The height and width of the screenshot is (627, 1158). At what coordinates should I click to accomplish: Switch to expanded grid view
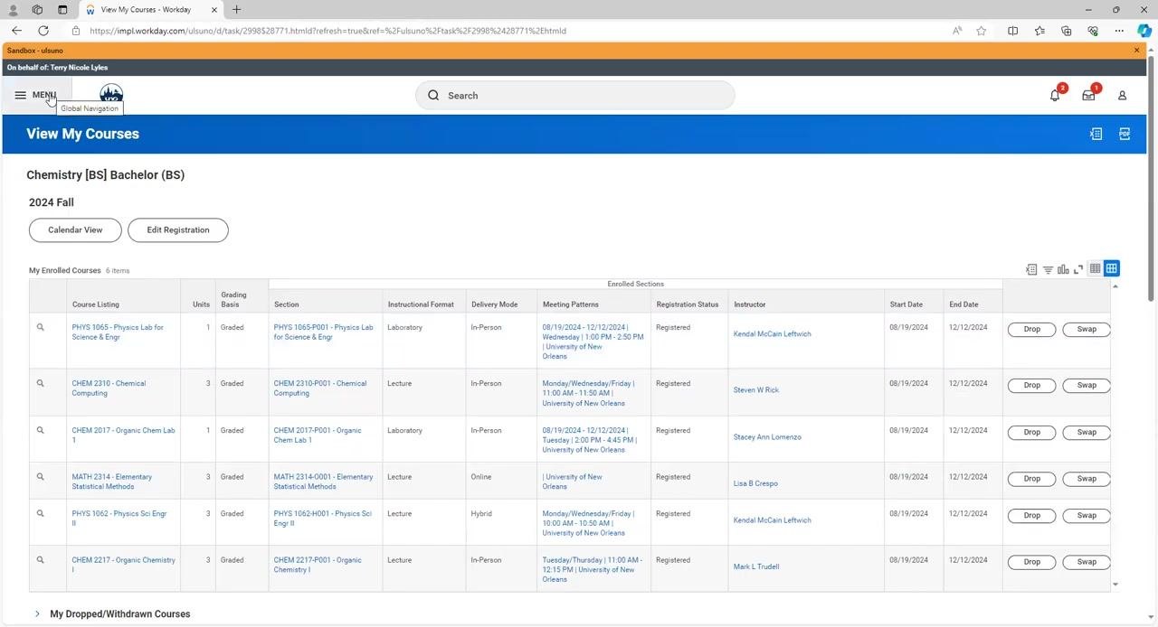click(1112, 268)
